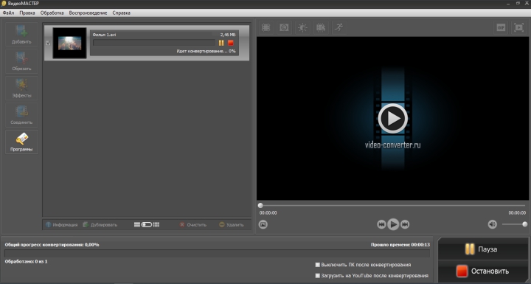Open the Воспроизведение menu
The width and height of the screenshot is (531, 284).
pos(88,13)
